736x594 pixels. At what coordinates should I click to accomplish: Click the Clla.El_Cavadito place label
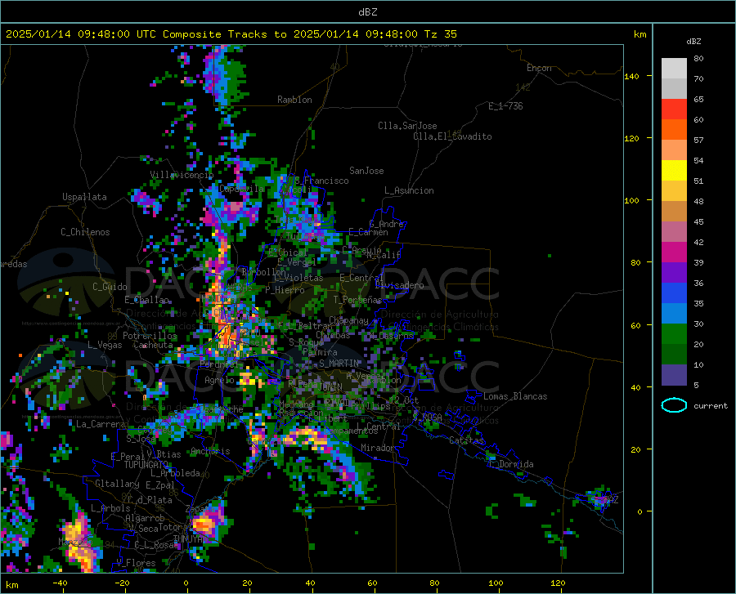[x=452, y=136]
